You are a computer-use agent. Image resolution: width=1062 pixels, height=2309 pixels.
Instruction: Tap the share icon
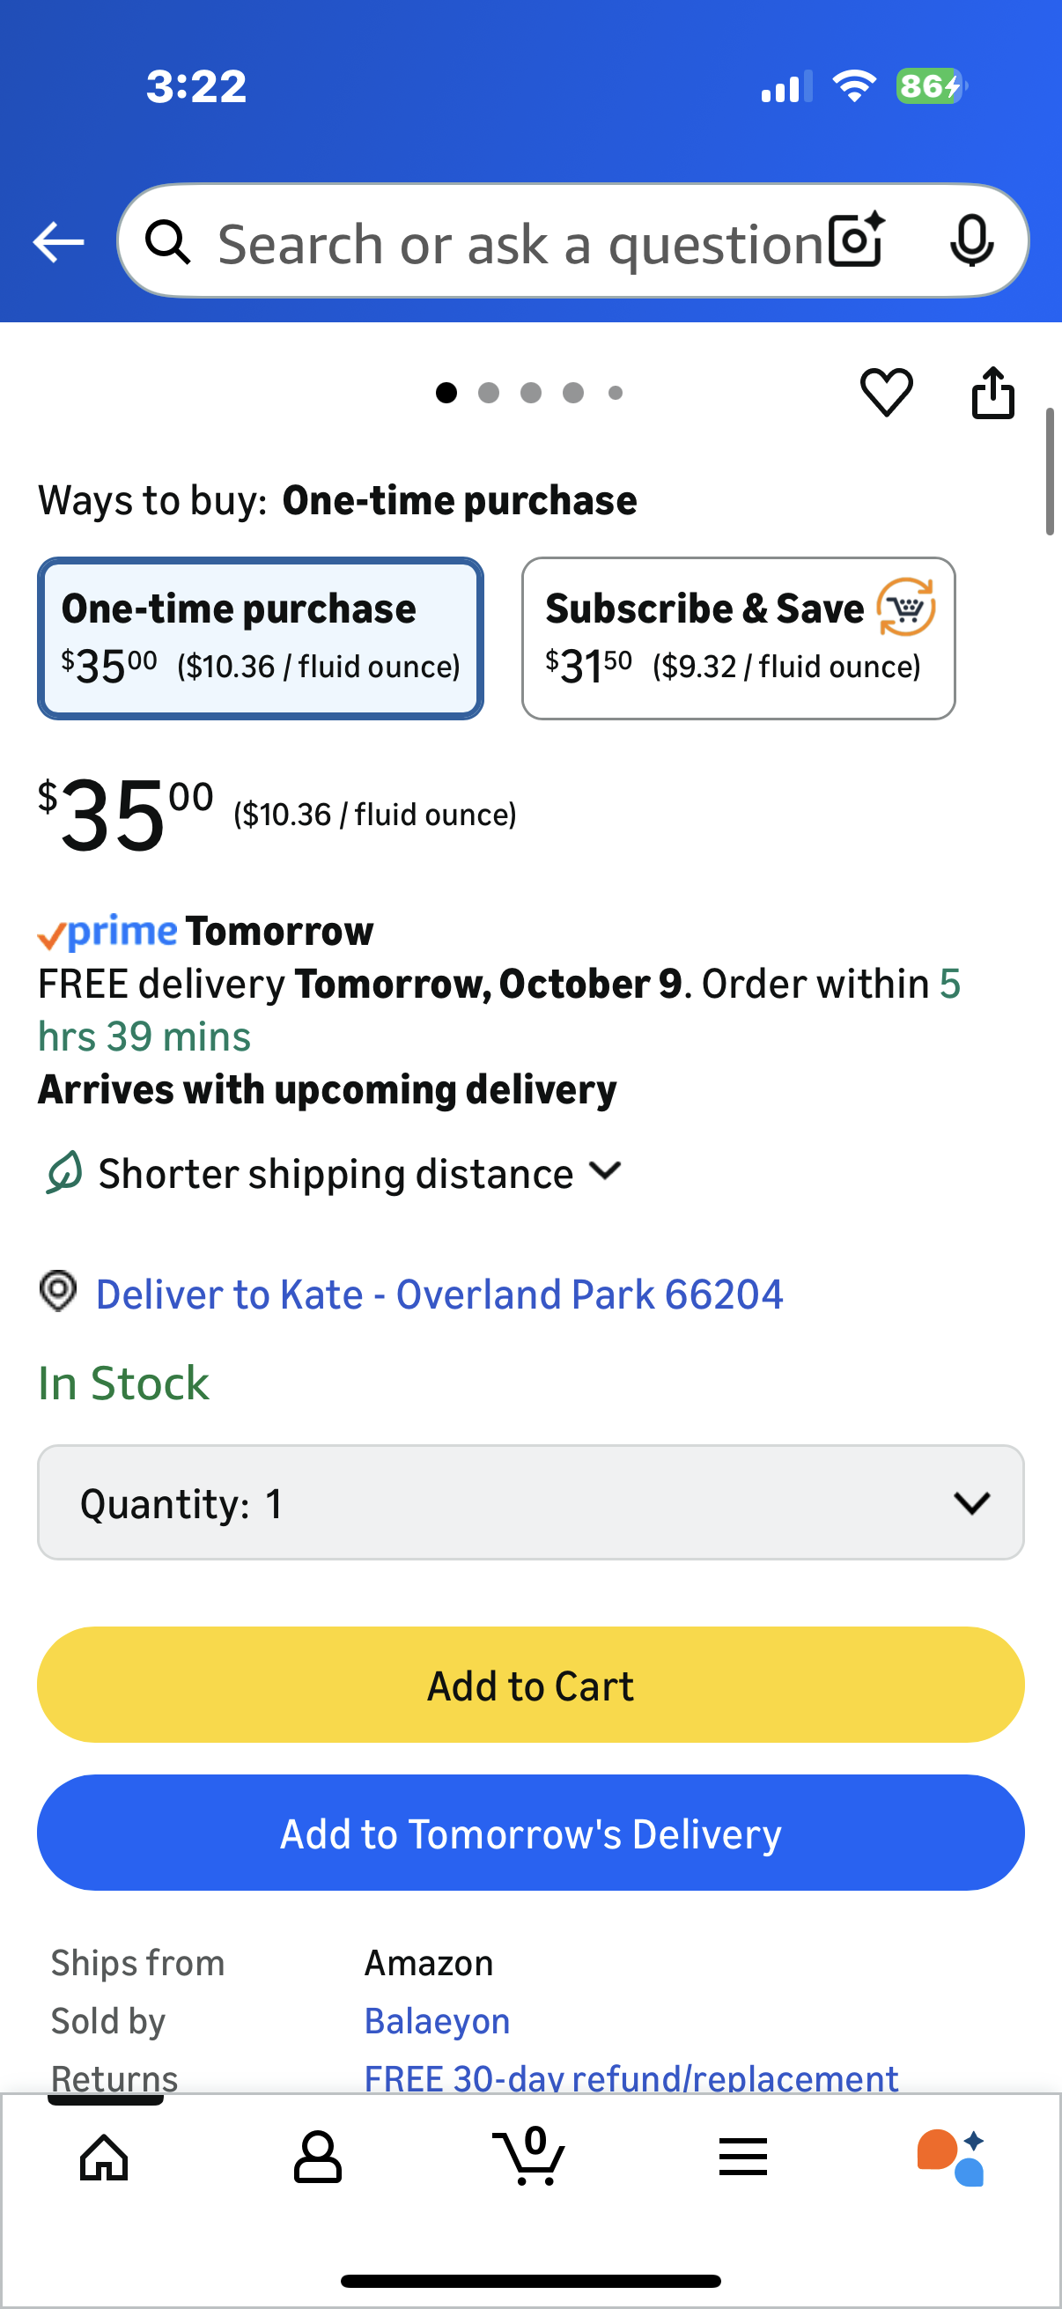pyautogui.click(x=993, y=393)
